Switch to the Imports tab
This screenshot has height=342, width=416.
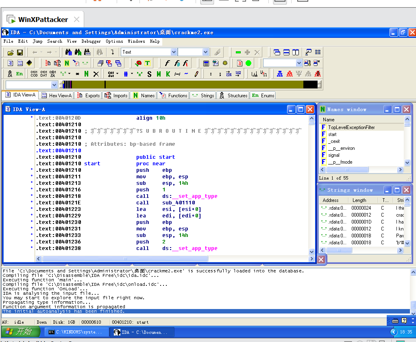[x=116, y=96]
